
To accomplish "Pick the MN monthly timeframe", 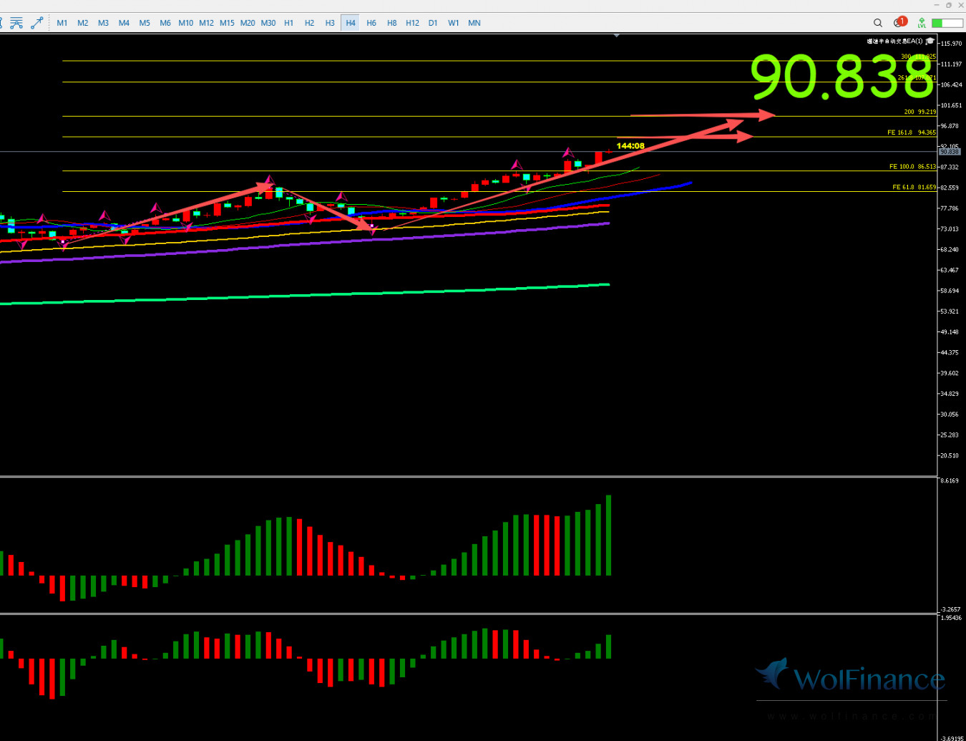I will tap(474, 23).
